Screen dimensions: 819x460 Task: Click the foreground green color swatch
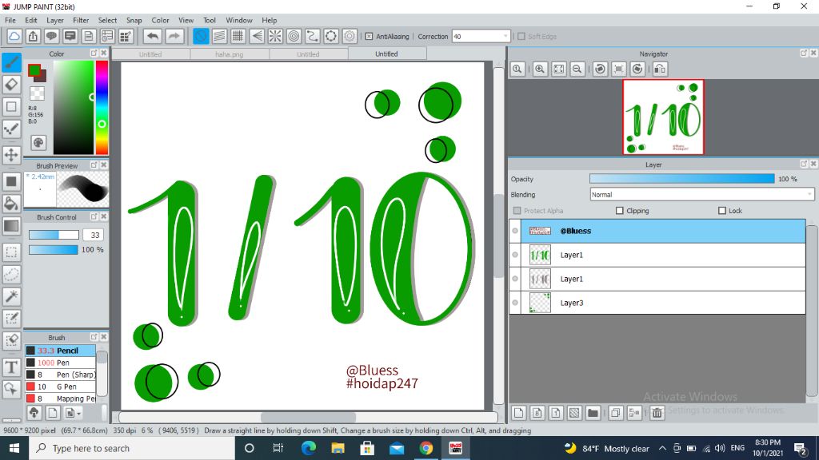(x=34, y=70)
